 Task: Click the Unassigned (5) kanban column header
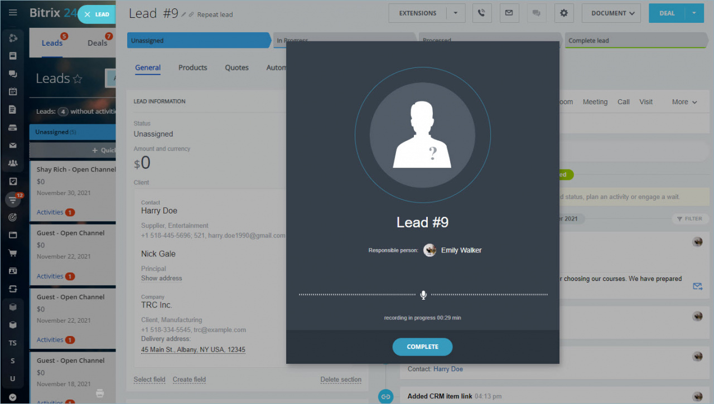tap(73, 132)
